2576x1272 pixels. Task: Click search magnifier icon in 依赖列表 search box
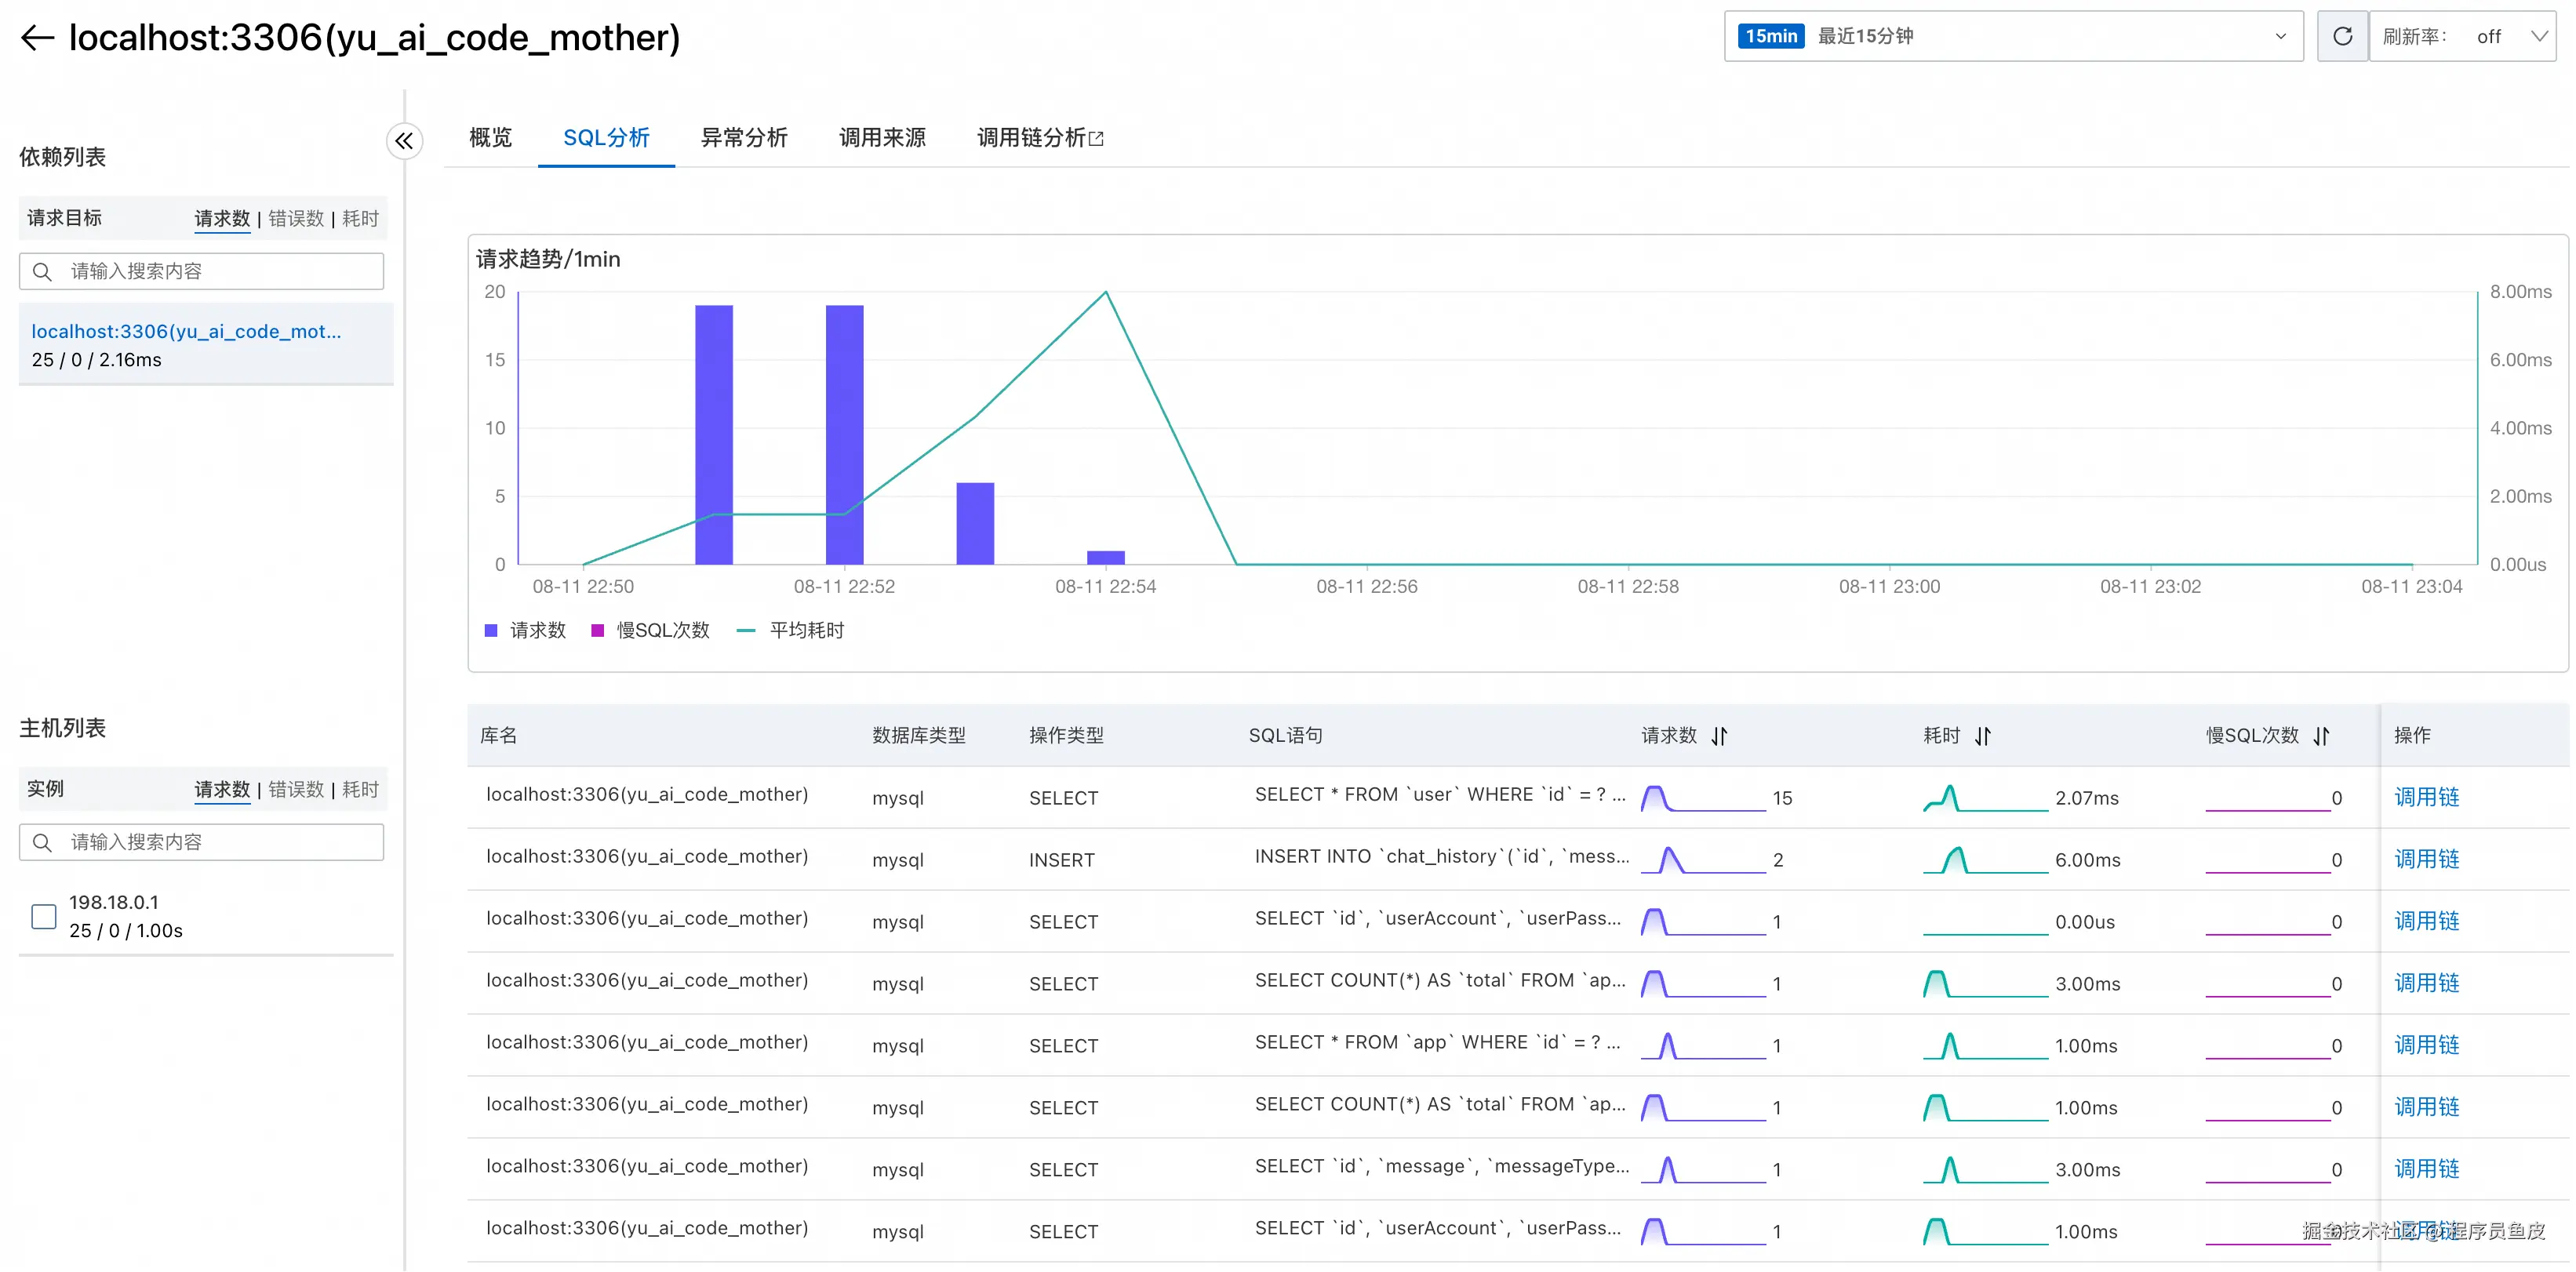[x=42, y=272]
